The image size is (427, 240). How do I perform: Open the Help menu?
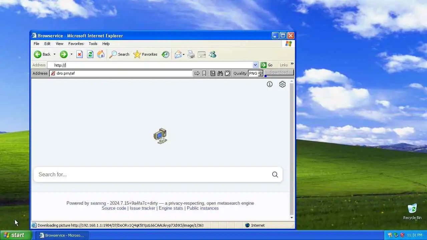click(106, 44)
